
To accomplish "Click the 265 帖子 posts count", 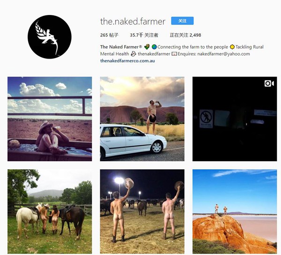I will click(109, 35).
